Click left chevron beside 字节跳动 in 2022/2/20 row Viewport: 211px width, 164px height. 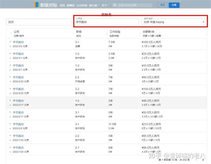point(10,89)
